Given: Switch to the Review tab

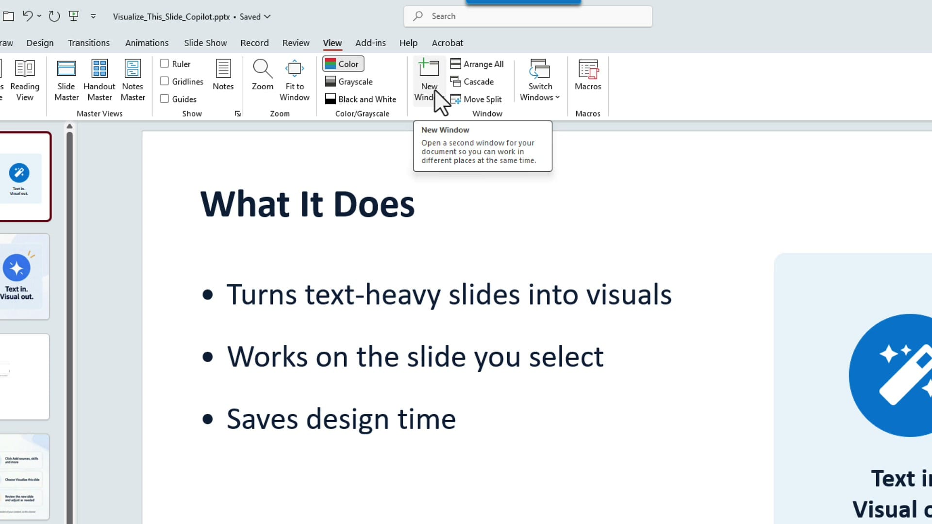Looking at the screenshot, I should [x=296, y=43].
